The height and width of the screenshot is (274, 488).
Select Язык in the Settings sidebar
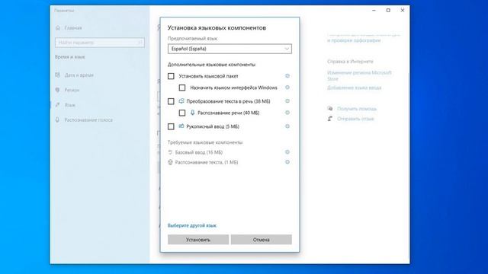tap(70, 105)
